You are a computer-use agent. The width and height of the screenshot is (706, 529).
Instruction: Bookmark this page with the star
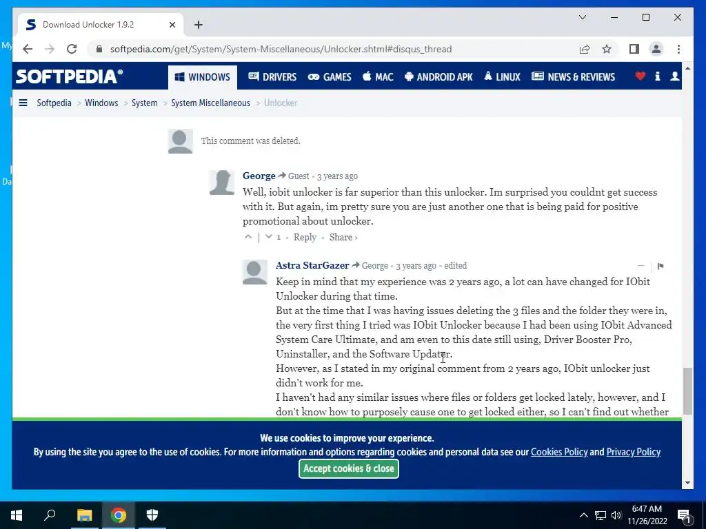point(607,49)
